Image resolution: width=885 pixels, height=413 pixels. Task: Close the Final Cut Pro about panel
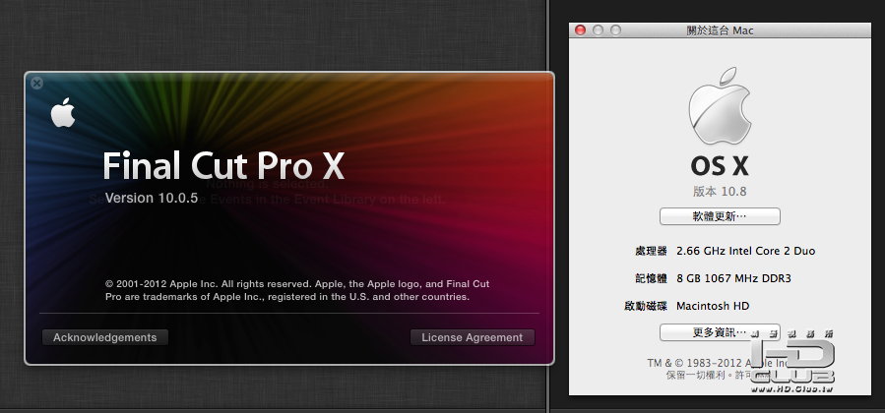[x=36, y=84]
